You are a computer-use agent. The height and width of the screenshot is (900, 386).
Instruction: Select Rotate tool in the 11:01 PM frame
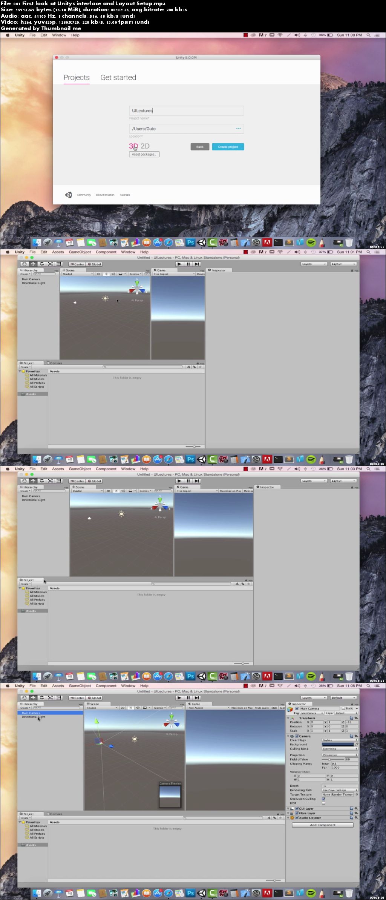(41, 264)
